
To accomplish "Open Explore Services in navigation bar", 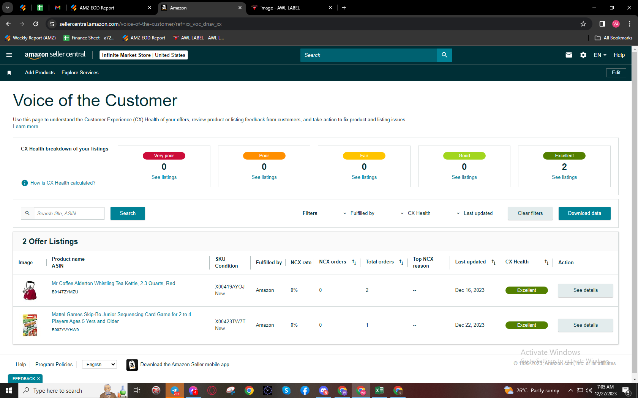I will tap(80, 73).
